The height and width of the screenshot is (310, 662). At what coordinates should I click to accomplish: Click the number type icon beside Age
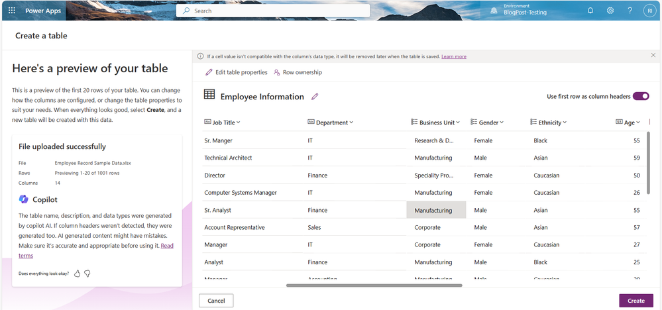tap(619, 122)
